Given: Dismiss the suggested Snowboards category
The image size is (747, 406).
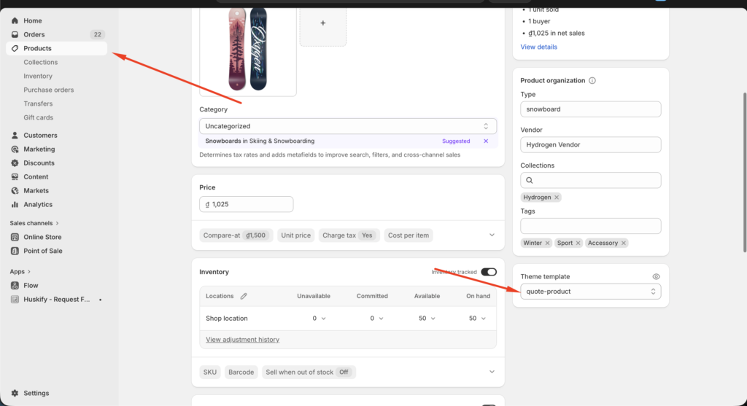Looking at the screenshot, I should coord(486,141).
